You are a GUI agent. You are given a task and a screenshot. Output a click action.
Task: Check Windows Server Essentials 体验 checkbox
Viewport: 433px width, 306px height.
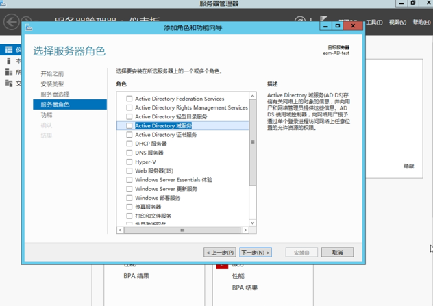pyautogui.click(x=129, y=180)
